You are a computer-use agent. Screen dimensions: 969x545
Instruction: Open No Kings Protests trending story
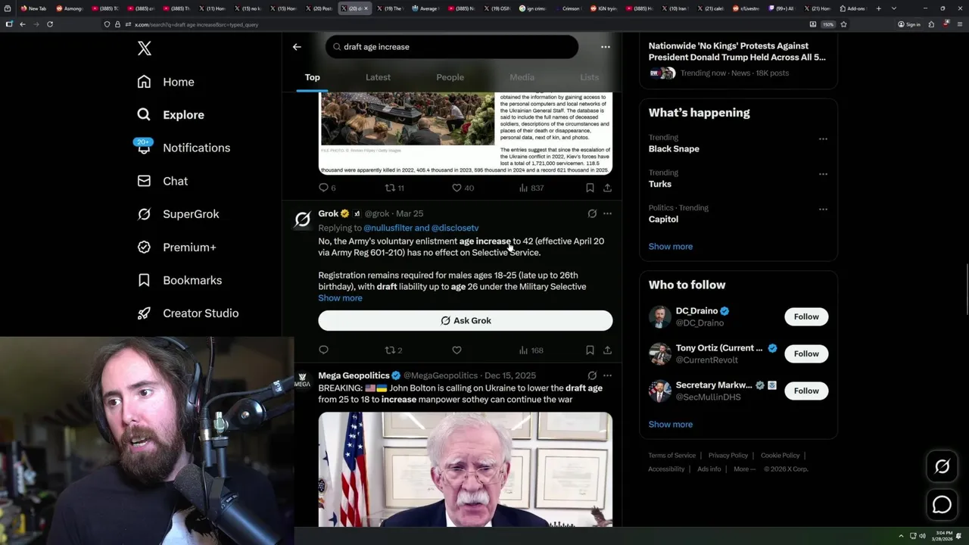(737, 51)
